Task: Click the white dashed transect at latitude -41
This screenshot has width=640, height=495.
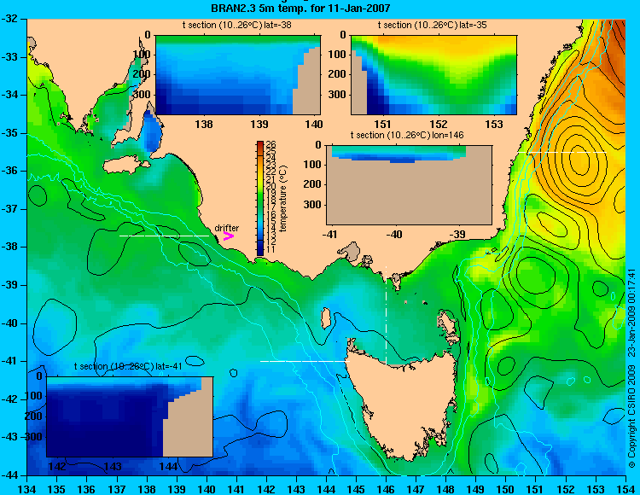Action: click(x=305, y=361)
